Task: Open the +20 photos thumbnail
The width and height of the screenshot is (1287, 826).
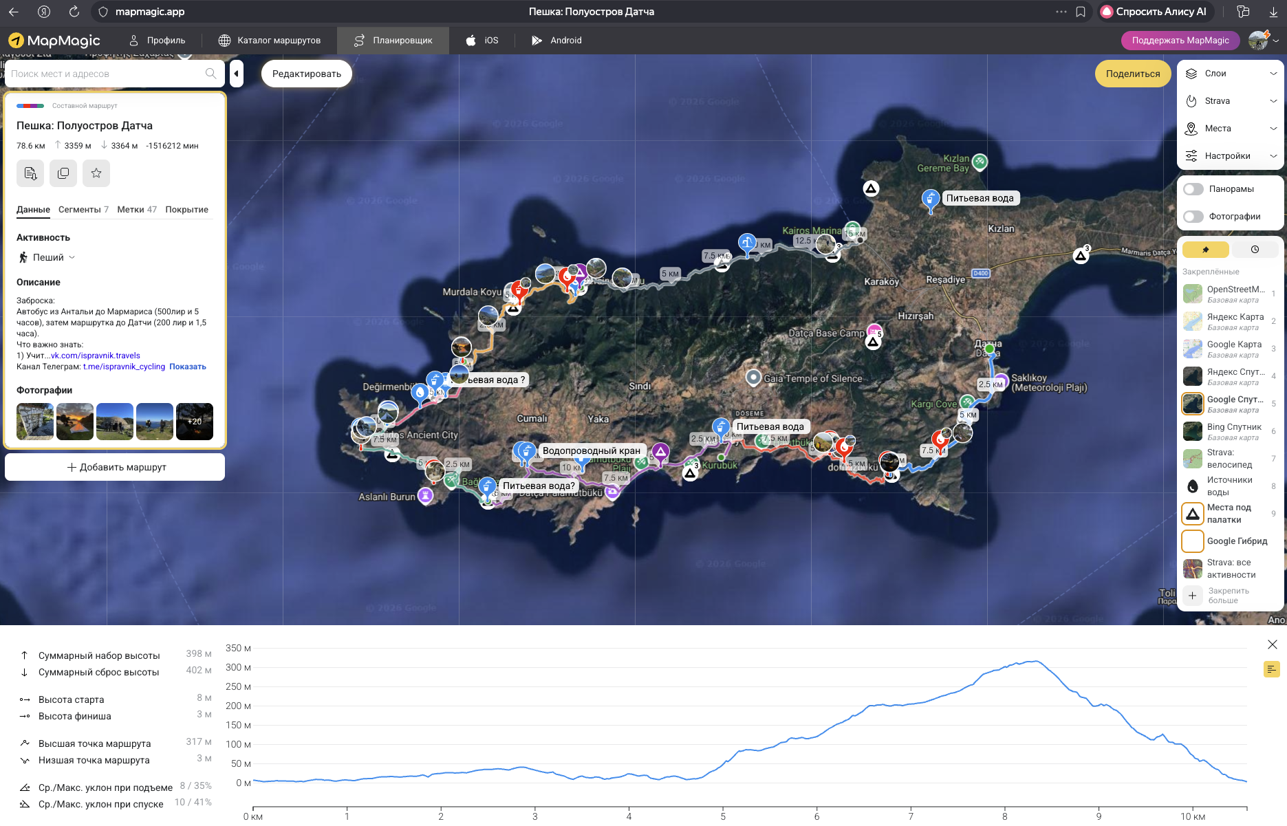Action: [x=195, y=422]
